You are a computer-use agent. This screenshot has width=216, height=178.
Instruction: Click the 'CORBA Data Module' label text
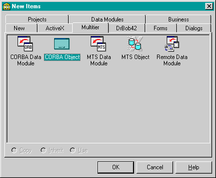point(26,60)
